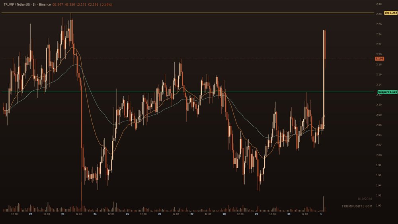Click the percent change '(-2.49%)'
The height and width of the screenshot is (224, 398).
106,4
